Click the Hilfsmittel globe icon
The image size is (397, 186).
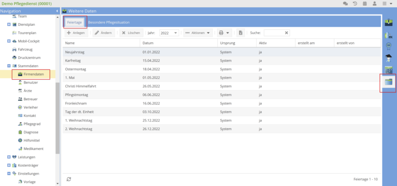click(x=20, y=141)
